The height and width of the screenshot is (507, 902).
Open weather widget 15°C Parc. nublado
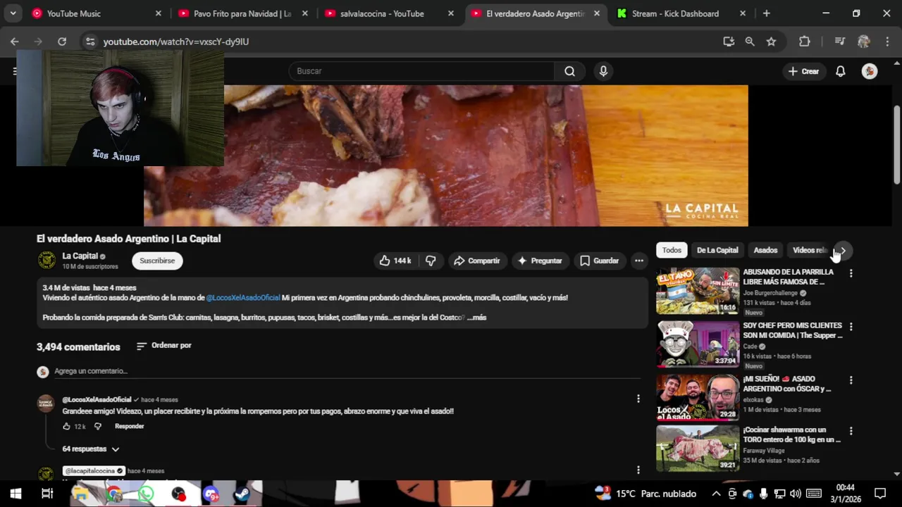(645, 494)
